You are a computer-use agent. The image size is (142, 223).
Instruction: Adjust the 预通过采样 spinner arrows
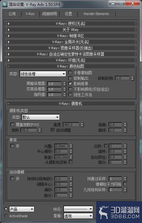[125, 179]
